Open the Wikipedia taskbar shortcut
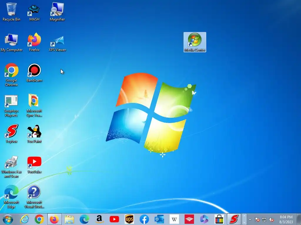 174,219
